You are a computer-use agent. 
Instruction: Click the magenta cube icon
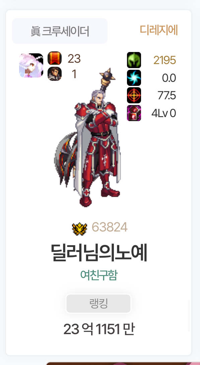(134, 113)
